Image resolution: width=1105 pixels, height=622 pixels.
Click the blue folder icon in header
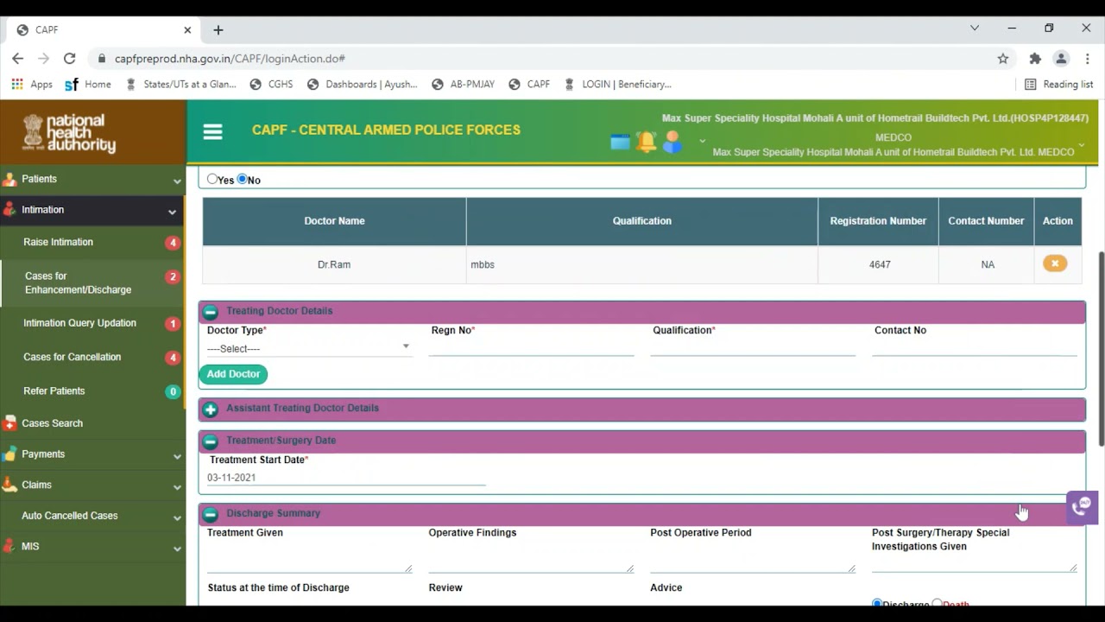click(620, 143)
